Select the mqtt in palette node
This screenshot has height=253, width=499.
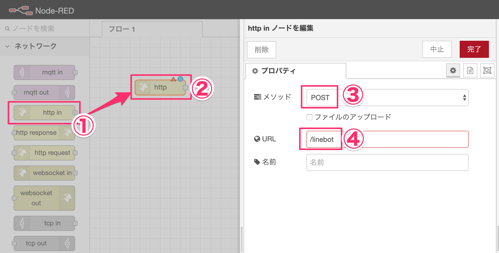(44, 72)
